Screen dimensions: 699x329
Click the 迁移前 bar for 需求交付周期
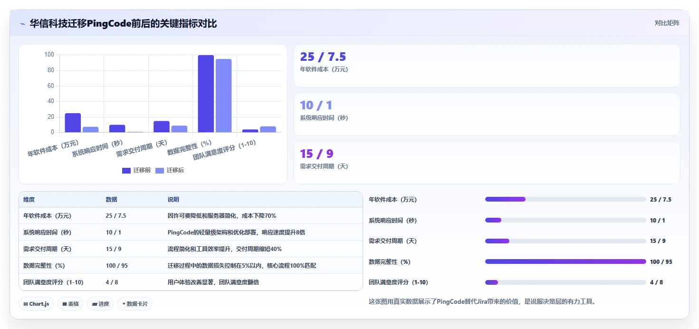162,126
